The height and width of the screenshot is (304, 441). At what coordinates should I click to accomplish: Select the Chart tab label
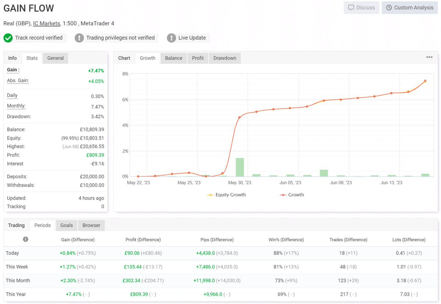point(124,58)
